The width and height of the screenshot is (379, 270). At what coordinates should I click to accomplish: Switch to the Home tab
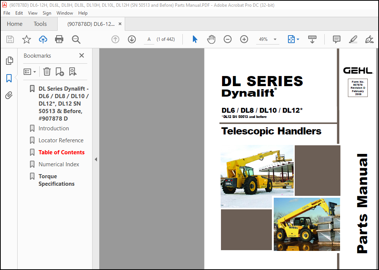(x=15, y=24)
